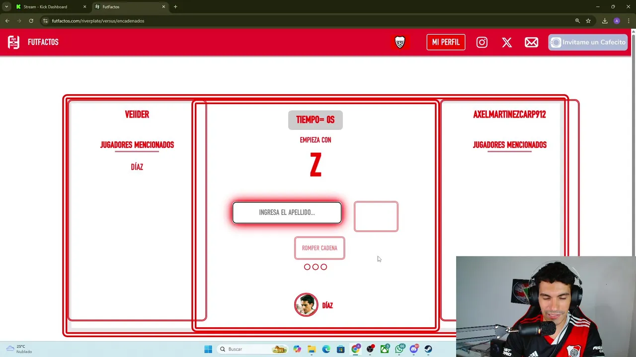Open the Instagram icon in header
The height and width of the screenshot is (357, 636).
pyautogui.click(x=482, y=42)
